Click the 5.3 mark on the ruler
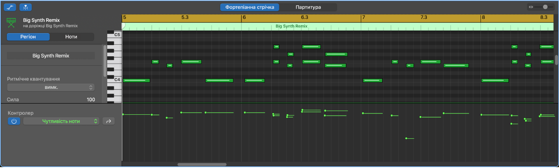 point(185,18)
